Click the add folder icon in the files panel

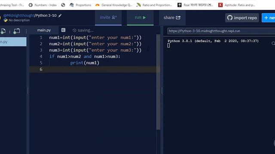[x=17, y=31]
